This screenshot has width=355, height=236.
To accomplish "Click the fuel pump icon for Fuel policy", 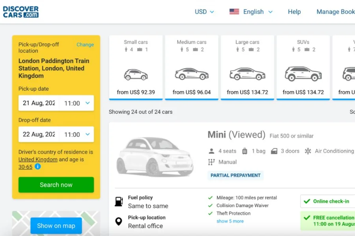I will (118, 201).
